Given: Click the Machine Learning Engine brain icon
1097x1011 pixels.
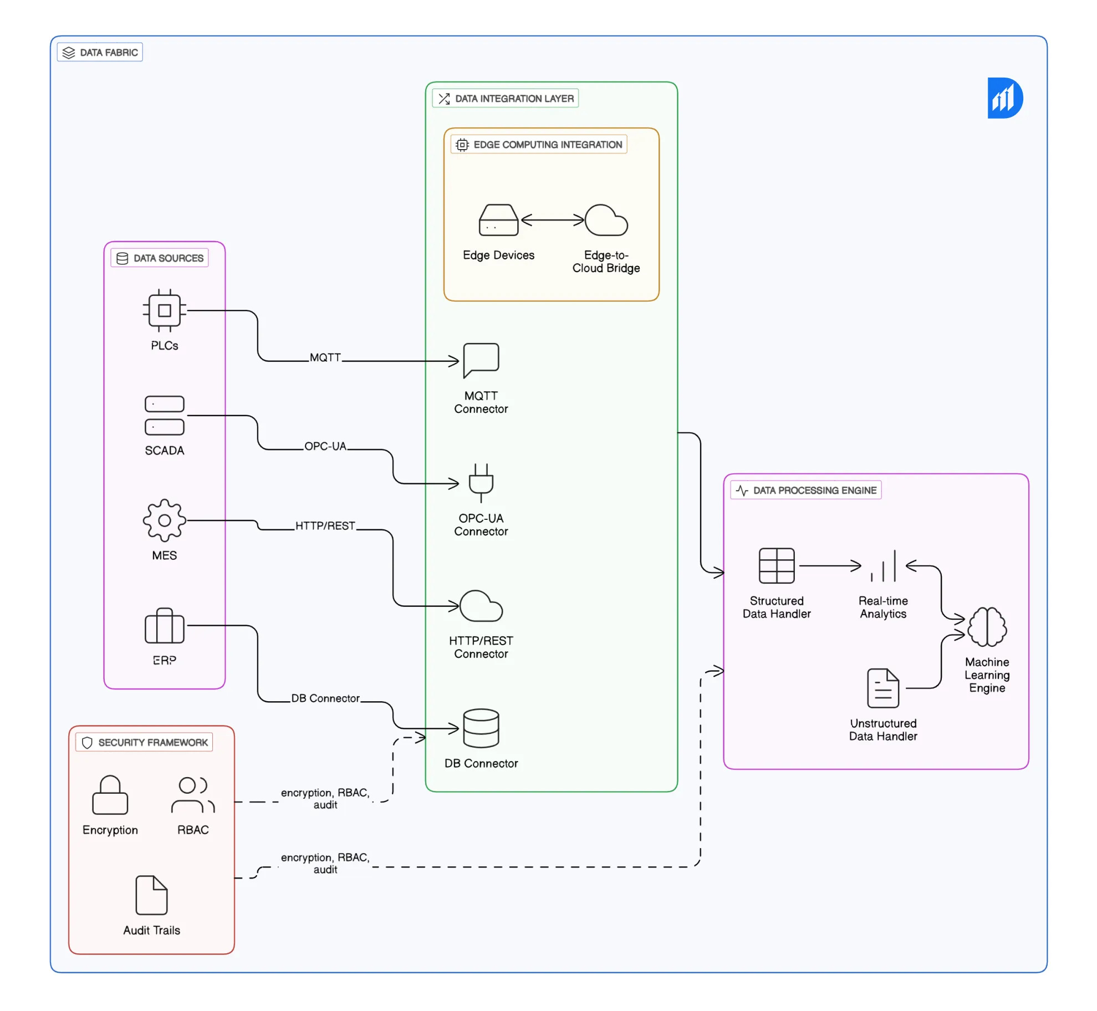Looking at the screenshot, I should click(986, 626).
